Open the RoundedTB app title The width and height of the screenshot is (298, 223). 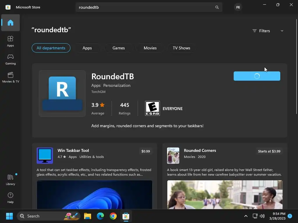click(x=113, y=77)
